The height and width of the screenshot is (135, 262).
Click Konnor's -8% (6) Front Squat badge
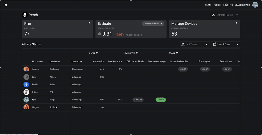[x=205, y=69]
